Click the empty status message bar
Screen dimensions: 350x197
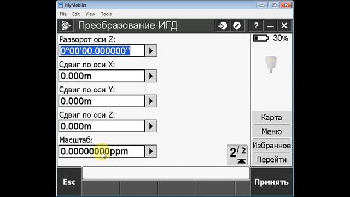coord(166,173)
